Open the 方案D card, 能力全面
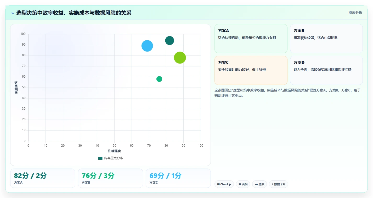Screen dimensions: 373x198 [x=326, y=70]
